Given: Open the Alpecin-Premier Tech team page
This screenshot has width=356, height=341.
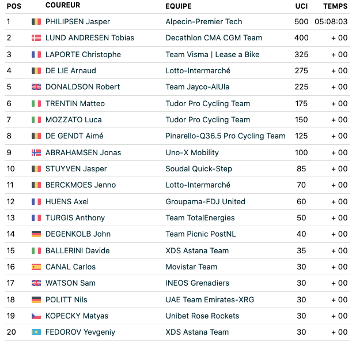Looking at the screenshot, I should pos(203,22).
